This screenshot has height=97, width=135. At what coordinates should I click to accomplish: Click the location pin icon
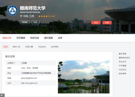point(21,16)
